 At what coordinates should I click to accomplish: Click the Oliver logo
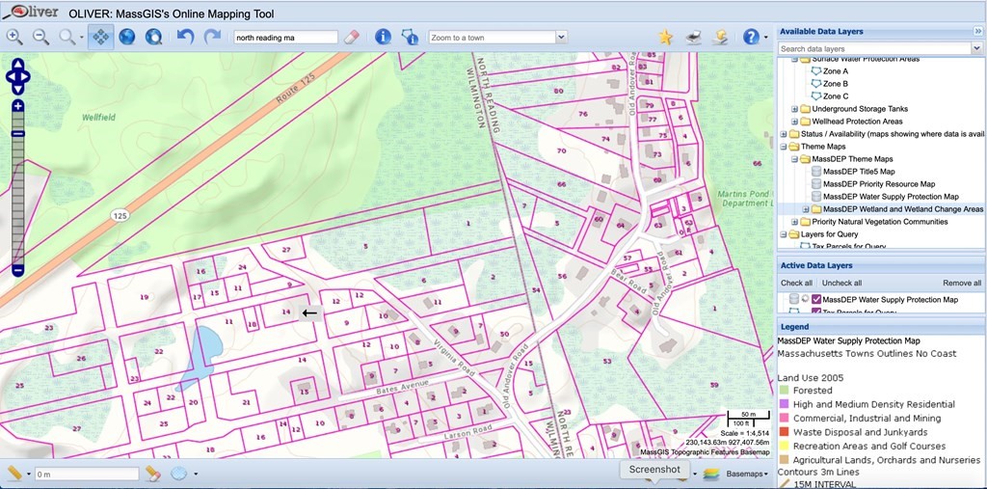point(30,11)
